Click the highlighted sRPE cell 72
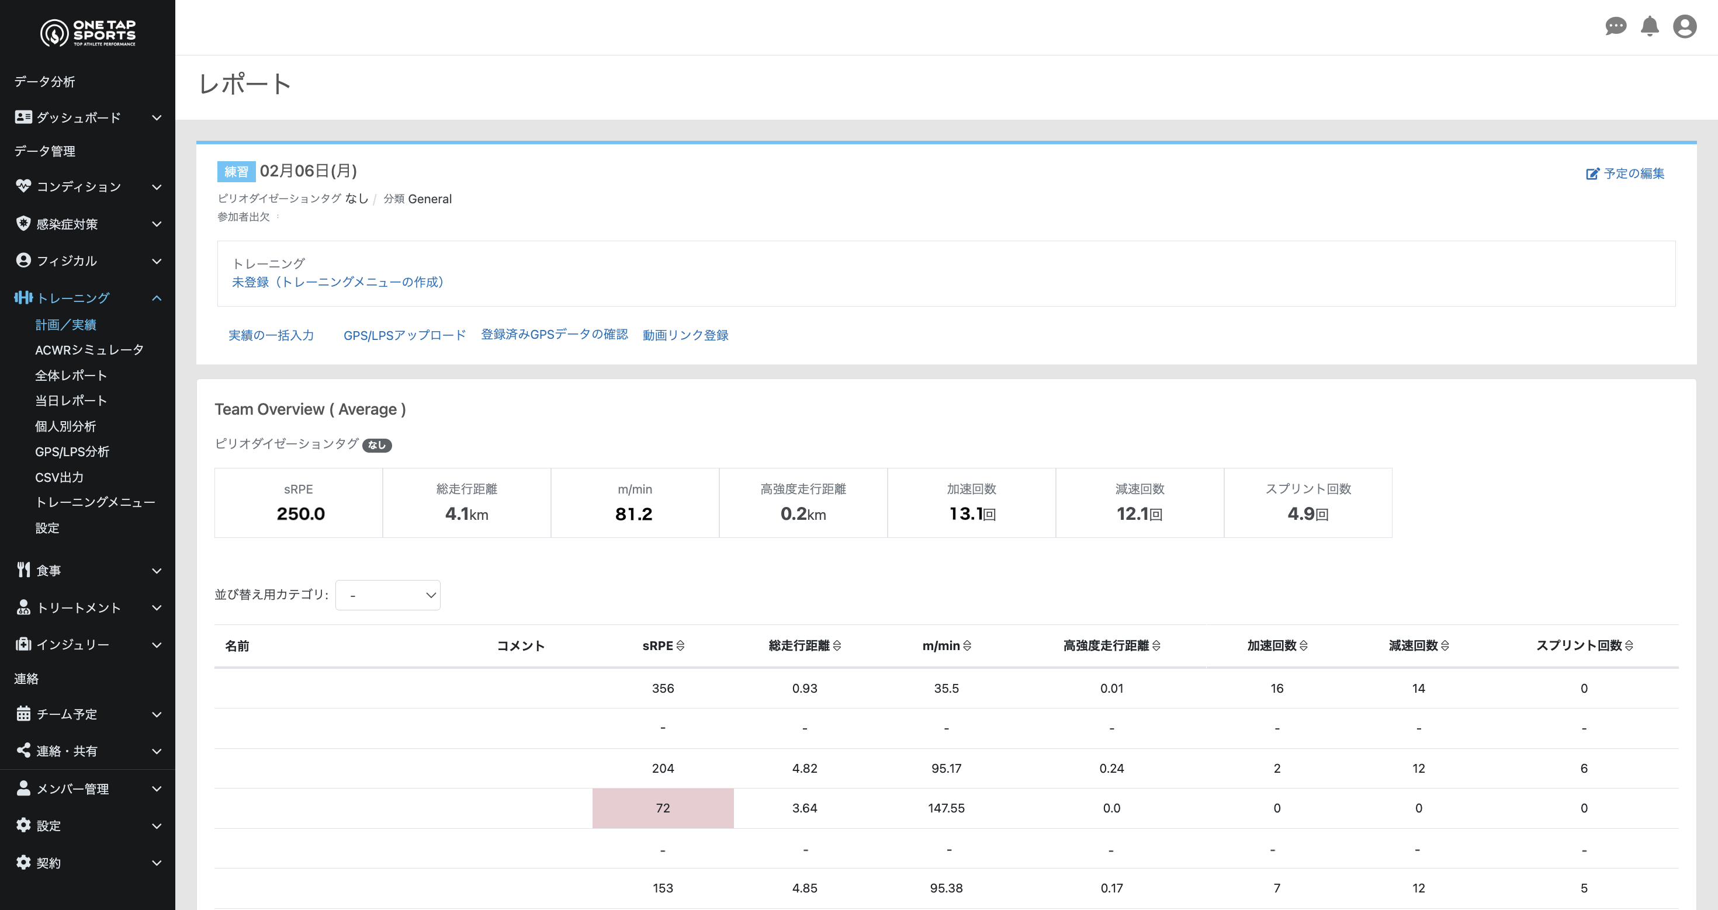The width and height of the screenshot is (1718, 910). point(663,808)
